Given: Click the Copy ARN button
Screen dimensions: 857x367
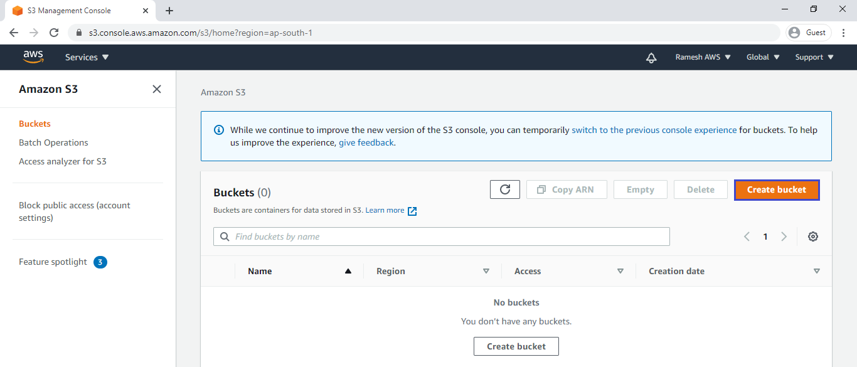Looking at the screenshot, I should (567, 189).
